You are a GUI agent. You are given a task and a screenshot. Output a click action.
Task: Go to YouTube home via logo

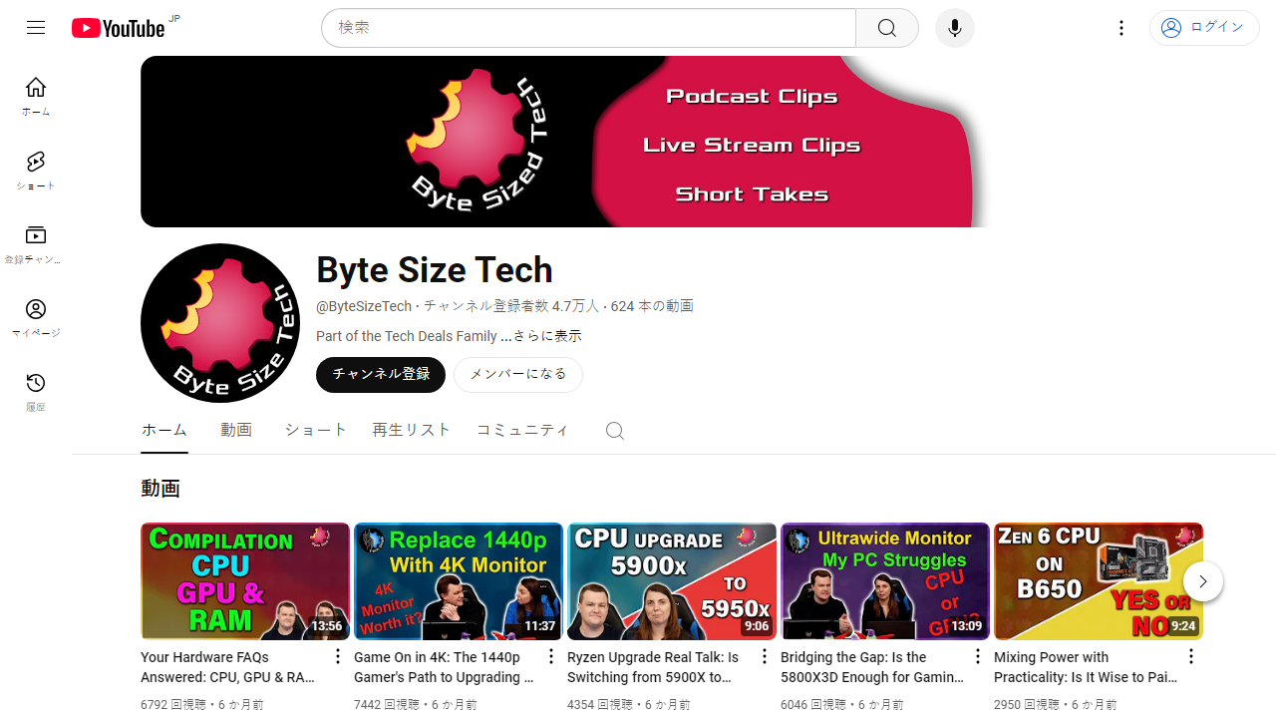[x=119, y=28]
